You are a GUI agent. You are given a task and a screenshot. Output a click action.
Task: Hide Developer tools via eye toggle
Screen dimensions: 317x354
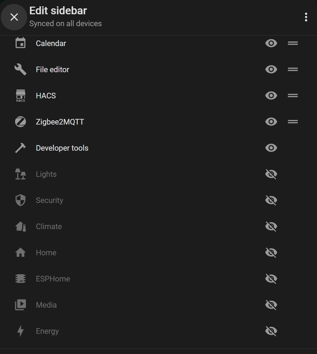tap(271, 148)
